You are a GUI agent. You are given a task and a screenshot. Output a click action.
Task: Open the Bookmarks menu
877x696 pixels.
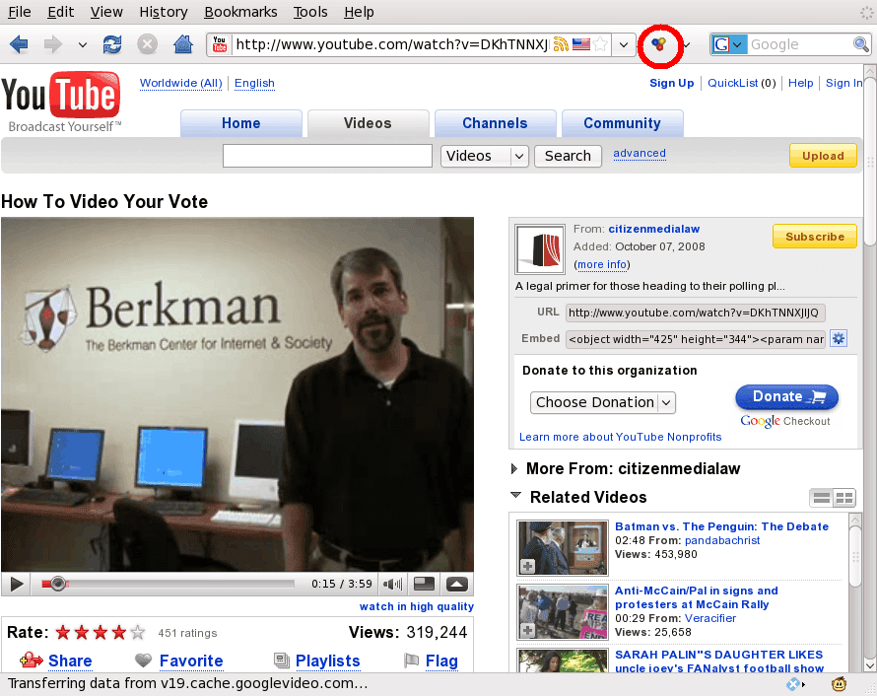(x=240, y=12)
